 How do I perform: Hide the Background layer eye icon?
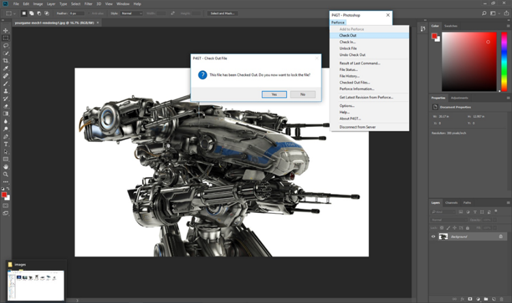tap(433, 236)
